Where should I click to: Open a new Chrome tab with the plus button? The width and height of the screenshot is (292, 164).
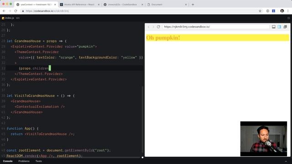193,5
